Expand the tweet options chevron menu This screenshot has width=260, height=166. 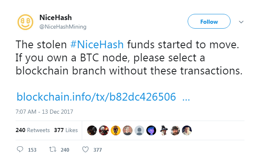[x=241, y=22]
